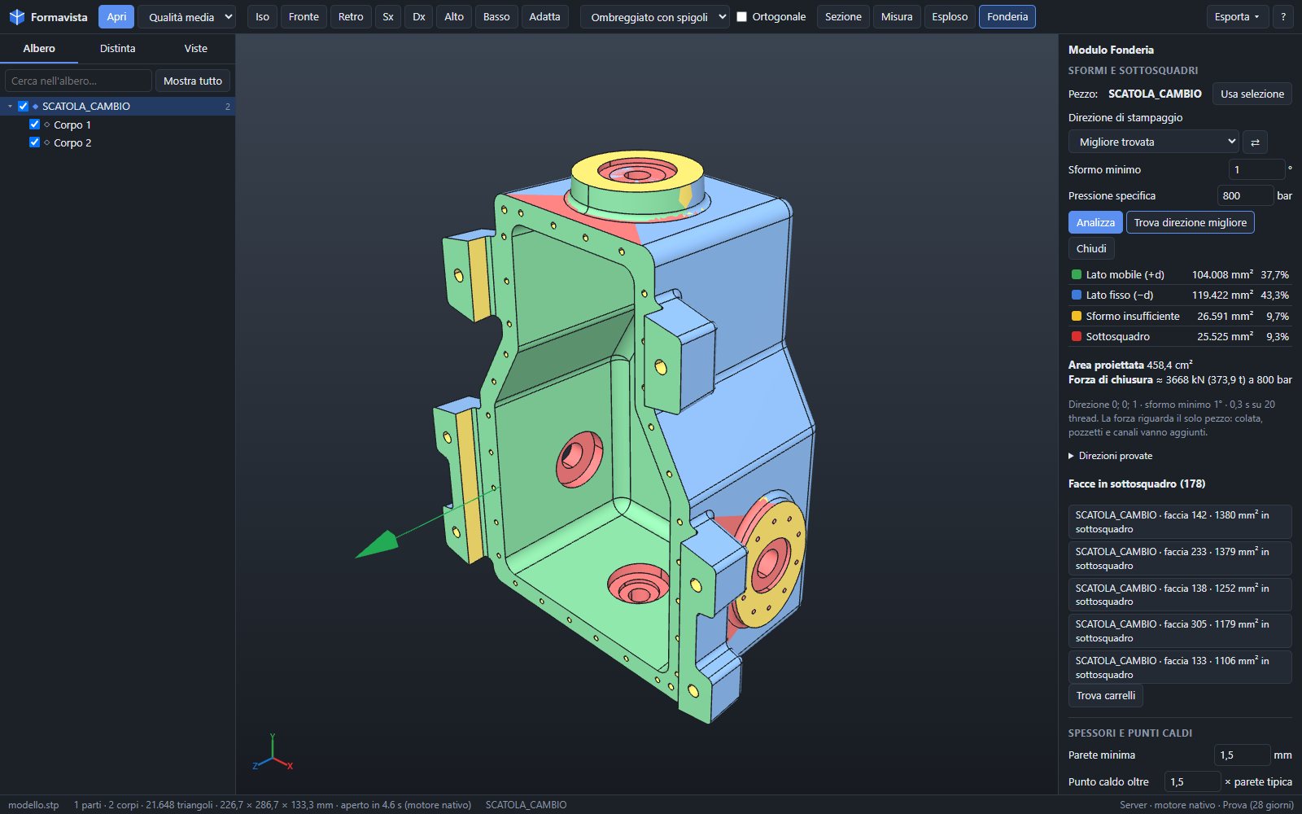
Task: Open the Migliore trovata direction dropdown
Action: 1153,142
